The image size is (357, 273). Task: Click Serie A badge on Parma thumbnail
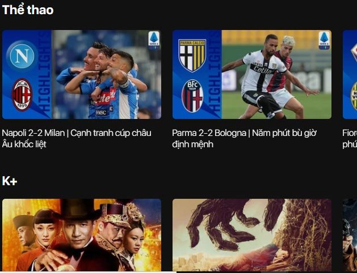click(x=324, y=40)
